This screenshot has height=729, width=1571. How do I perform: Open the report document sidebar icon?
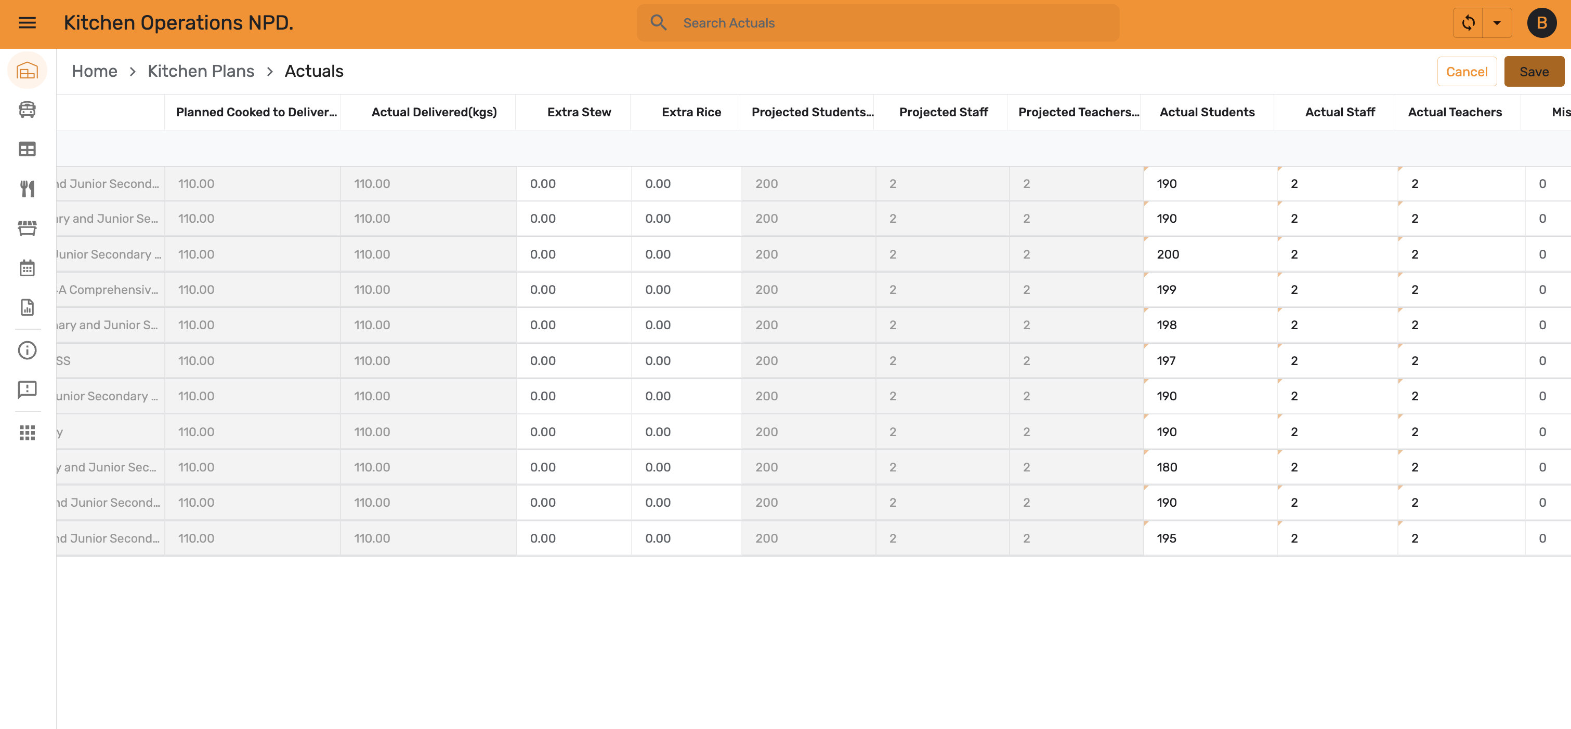pyautogui.click(x=28, y=307)
